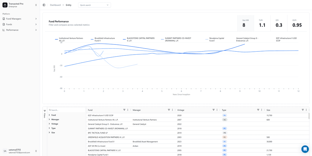This screenshot has height=156, width=312.
Task: Toggle the sidebar panel icon
Action: 44,5
